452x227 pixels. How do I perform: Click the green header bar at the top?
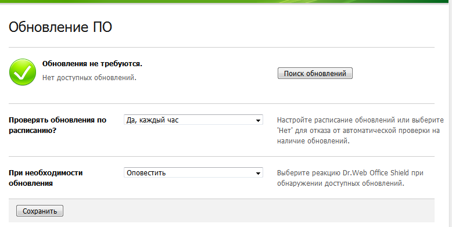click(x=226, y=1)
